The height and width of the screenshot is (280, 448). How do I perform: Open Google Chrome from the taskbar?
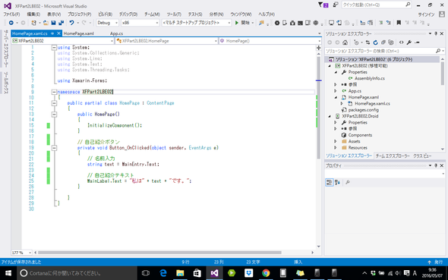coord(266,273)
